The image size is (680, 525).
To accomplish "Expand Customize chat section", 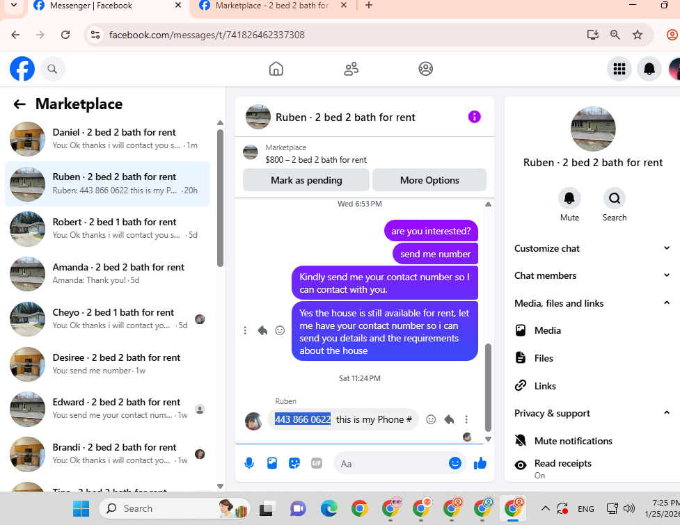I will [592, 248].
